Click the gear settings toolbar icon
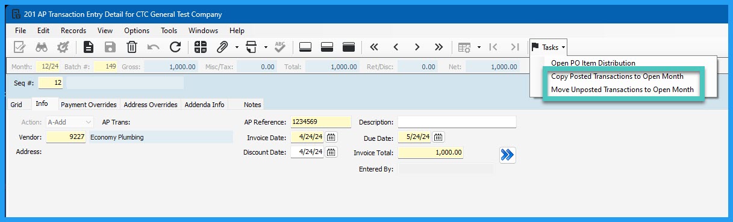This screenshot has width=733, height=222. pos(63,47)
